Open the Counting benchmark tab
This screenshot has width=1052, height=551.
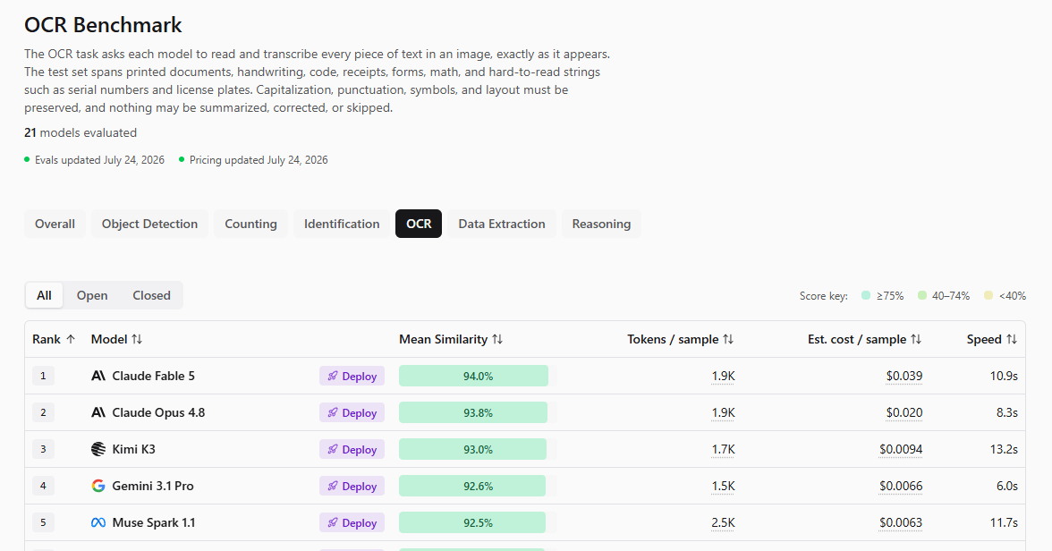pyautogui.click(x=250, y=224)
